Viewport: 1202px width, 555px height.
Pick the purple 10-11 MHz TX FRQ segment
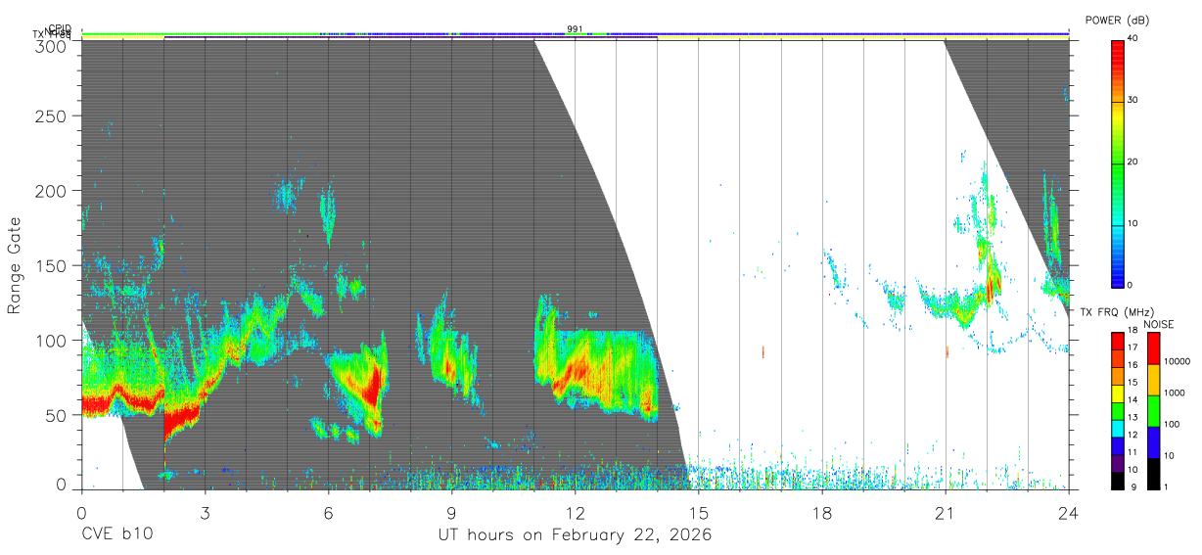1118,461
